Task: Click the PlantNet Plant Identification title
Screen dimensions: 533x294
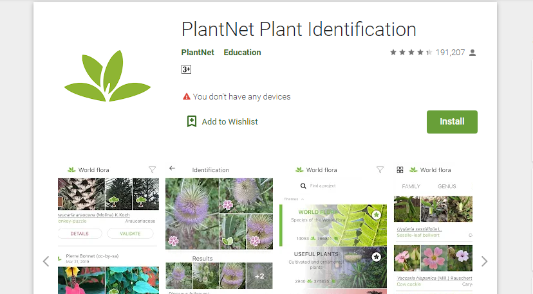Action: [x=299, y=29]
